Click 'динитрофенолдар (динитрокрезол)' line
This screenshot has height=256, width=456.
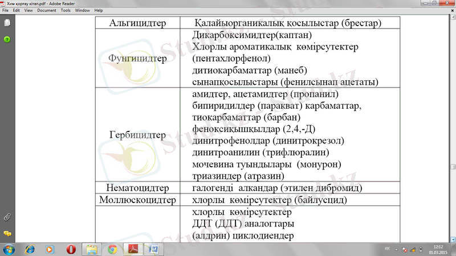tap(268, 141)
